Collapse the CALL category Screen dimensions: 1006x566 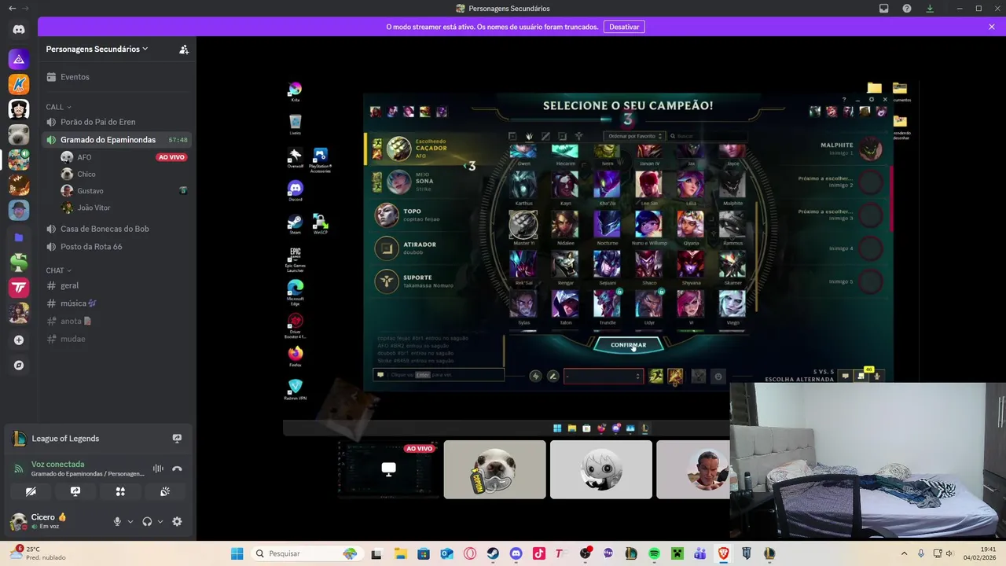click(x=58, y=107)
